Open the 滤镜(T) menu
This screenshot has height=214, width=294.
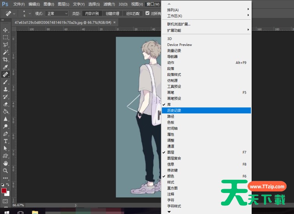point(109,4)
